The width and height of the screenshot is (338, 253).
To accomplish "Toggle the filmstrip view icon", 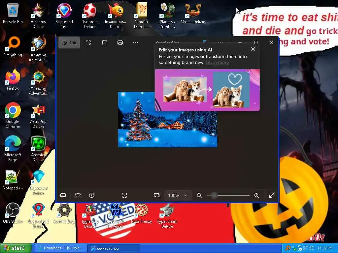I will (63, 195).
